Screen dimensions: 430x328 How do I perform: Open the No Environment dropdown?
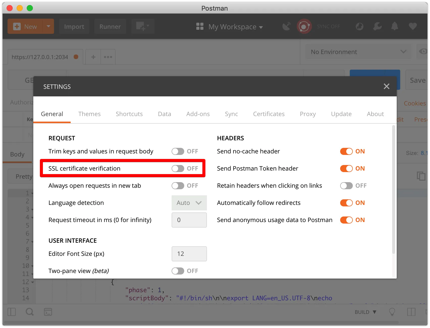358,52
